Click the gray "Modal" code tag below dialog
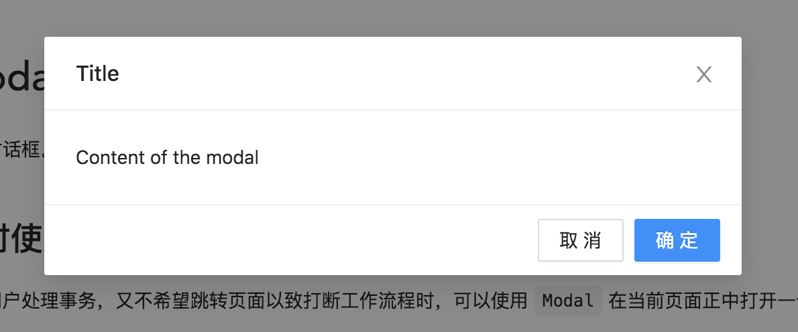The image size is (798, 332). 568,301
